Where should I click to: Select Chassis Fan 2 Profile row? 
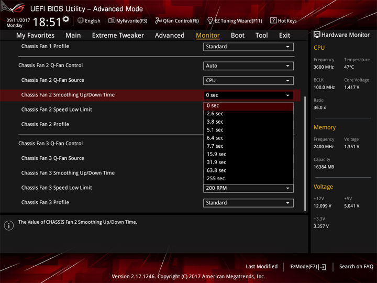pyautogui.click(x=45, y=124)
